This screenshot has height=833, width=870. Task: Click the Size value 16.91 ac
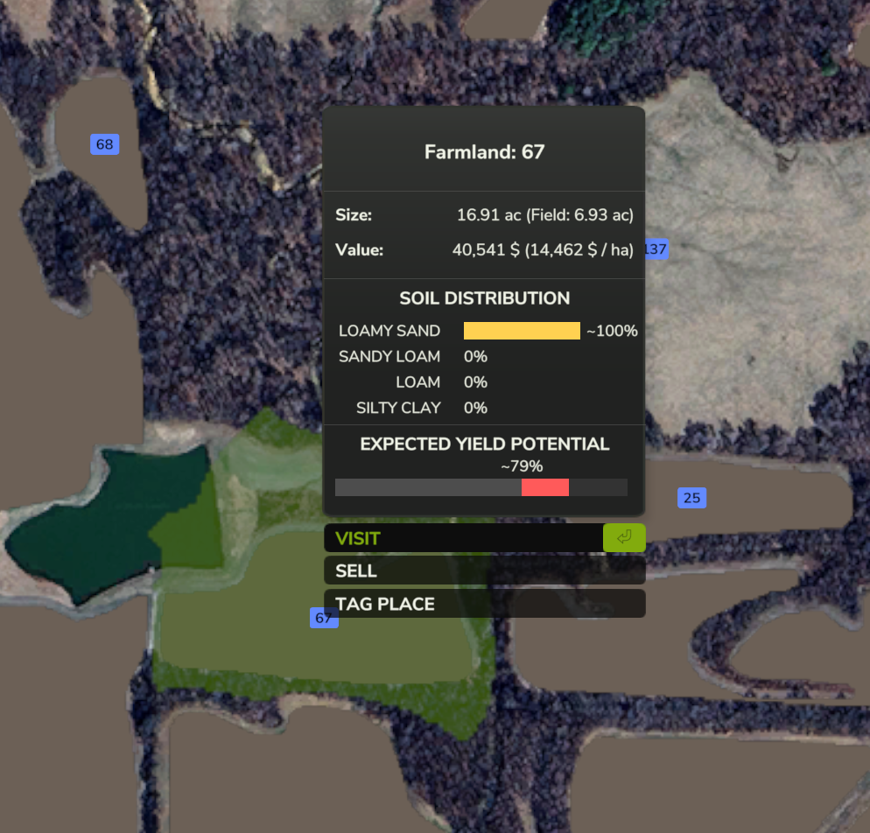point(544,215)
